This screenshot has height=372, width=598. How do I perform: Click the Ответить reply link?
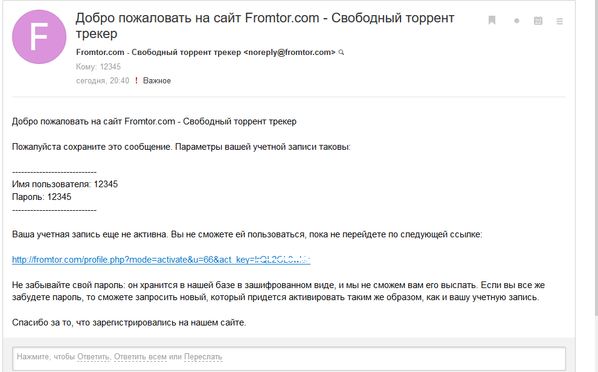click(x=94, y=357)
